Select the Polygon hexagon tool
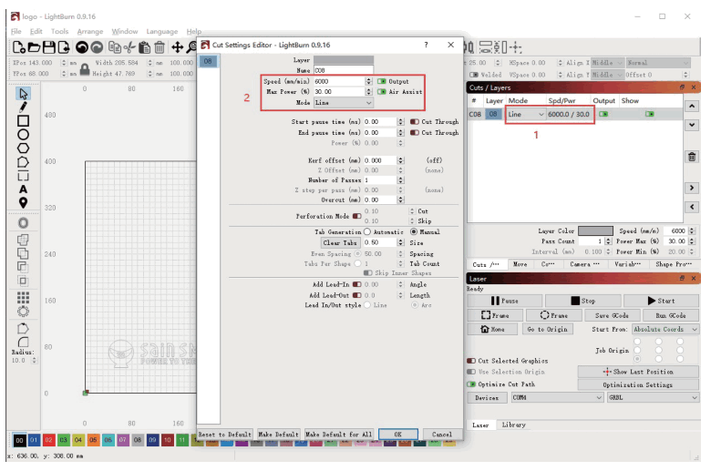711x471 pixels. pyautogui.click(x=23, y=148)
